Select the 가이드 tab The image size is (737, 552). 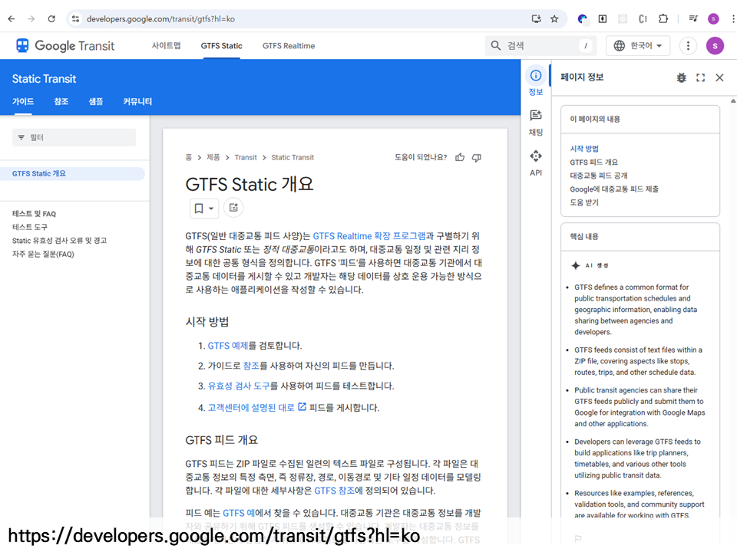[23, 101]
